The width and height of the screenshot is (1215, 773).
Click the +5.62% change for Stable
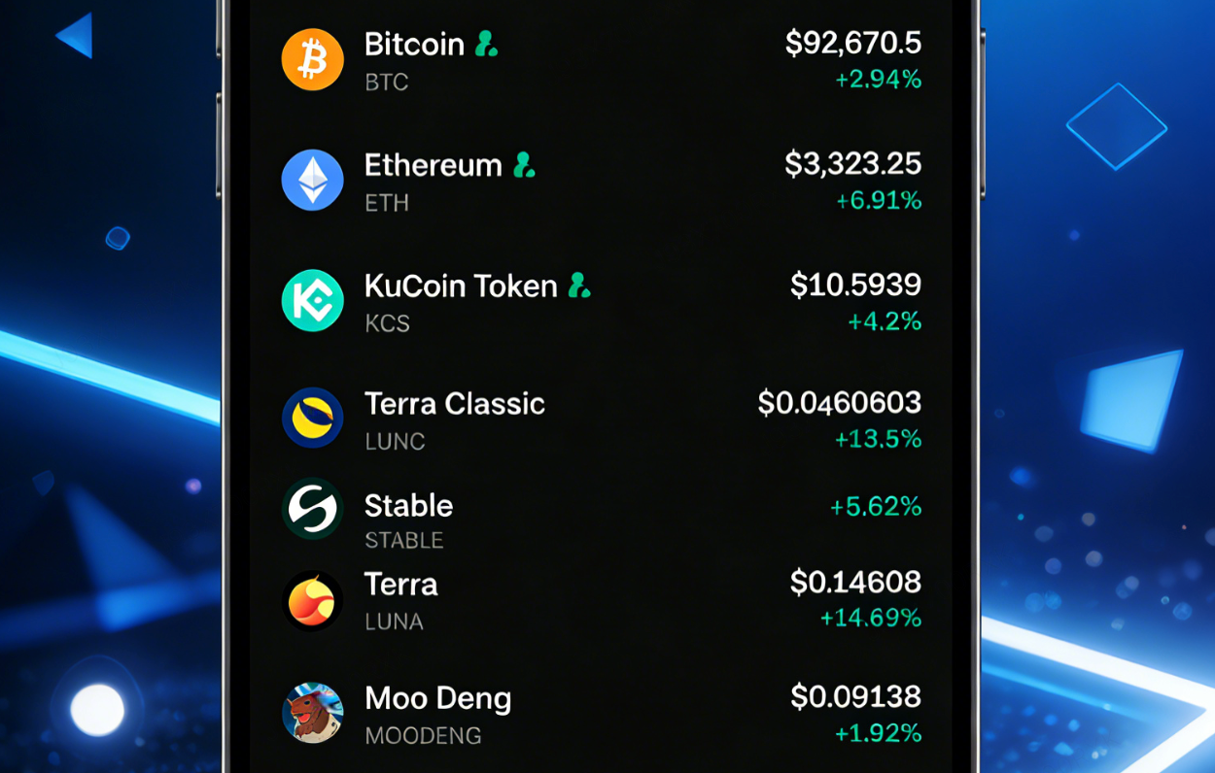click(877, 506)
